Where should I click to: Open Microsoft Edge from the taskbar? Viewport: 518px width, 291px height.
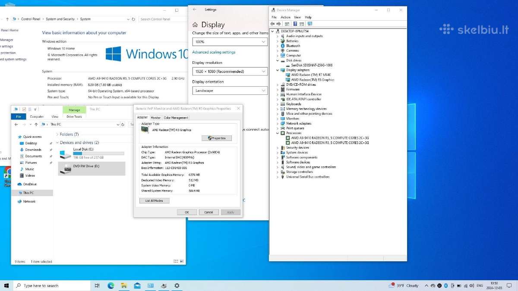(111, 285)
